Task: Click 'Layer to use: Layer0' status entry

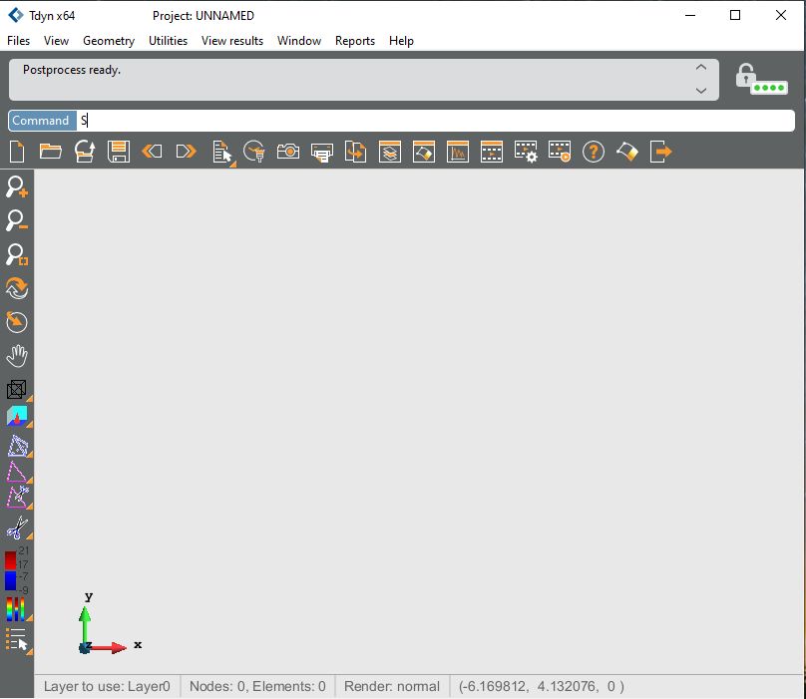Action: [x=107, y=686]
